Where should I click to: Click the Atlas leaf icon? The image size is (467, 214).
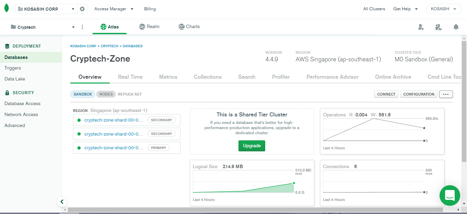pyautogui.click(x=103, y=27)
